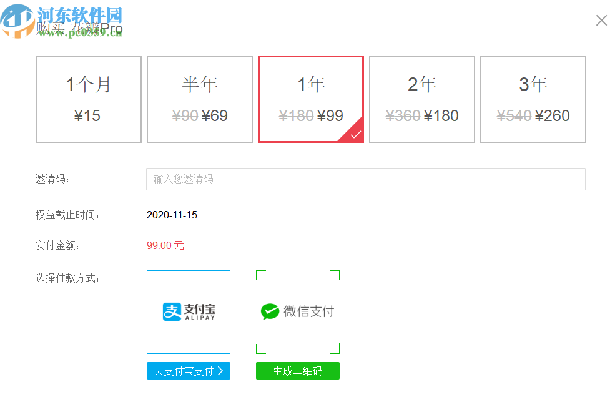Viewport: 615px width, 407px height.
Task: Close the purchase dialog
Action: coord(601,21)
